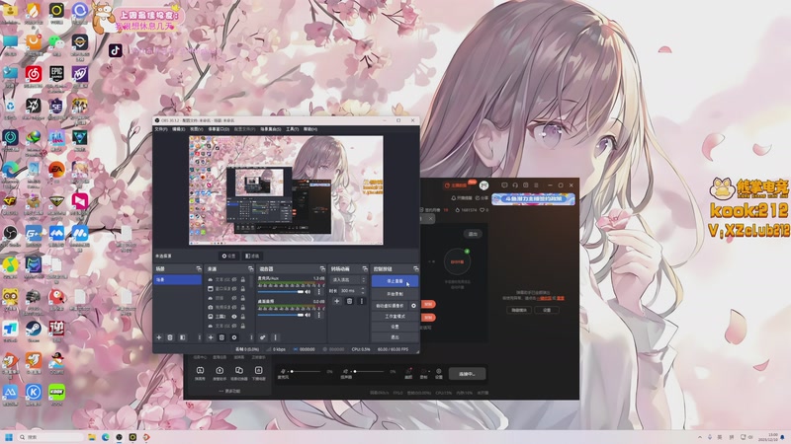Open virtual camera settings gear icon
The image size is (791, 444).
point(413,306)
